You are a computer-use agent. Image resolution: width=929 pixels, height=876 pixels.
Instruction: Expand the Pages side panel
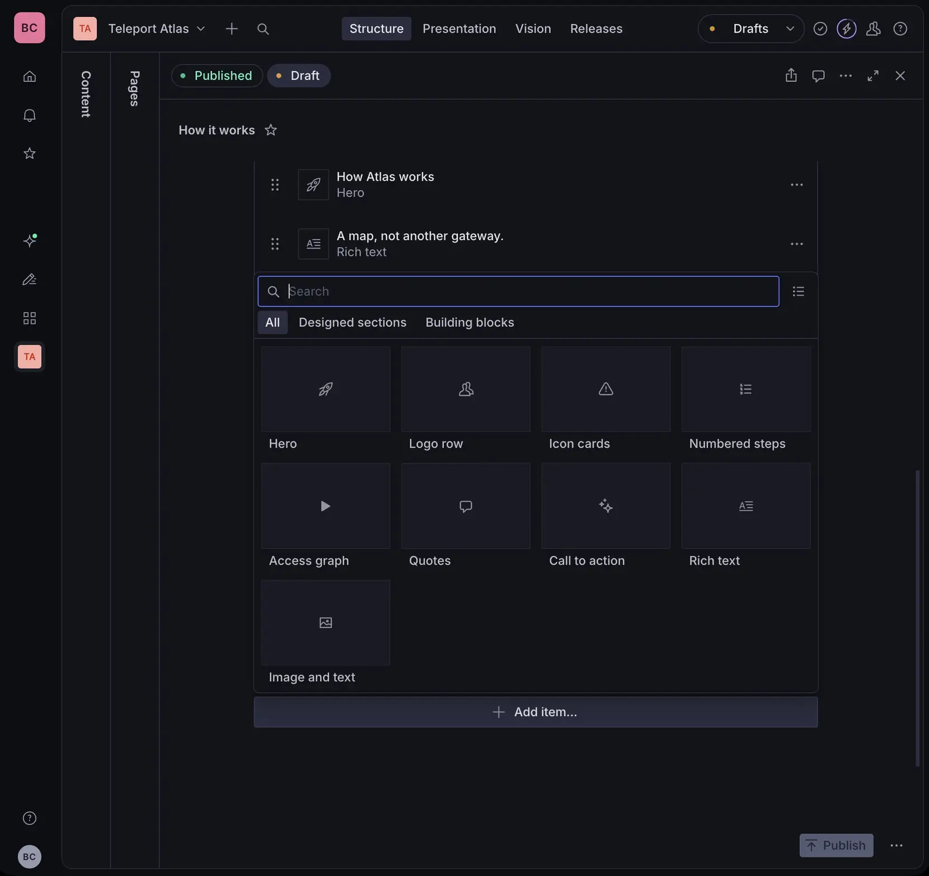pyautogui.click(x=134, y=88)
